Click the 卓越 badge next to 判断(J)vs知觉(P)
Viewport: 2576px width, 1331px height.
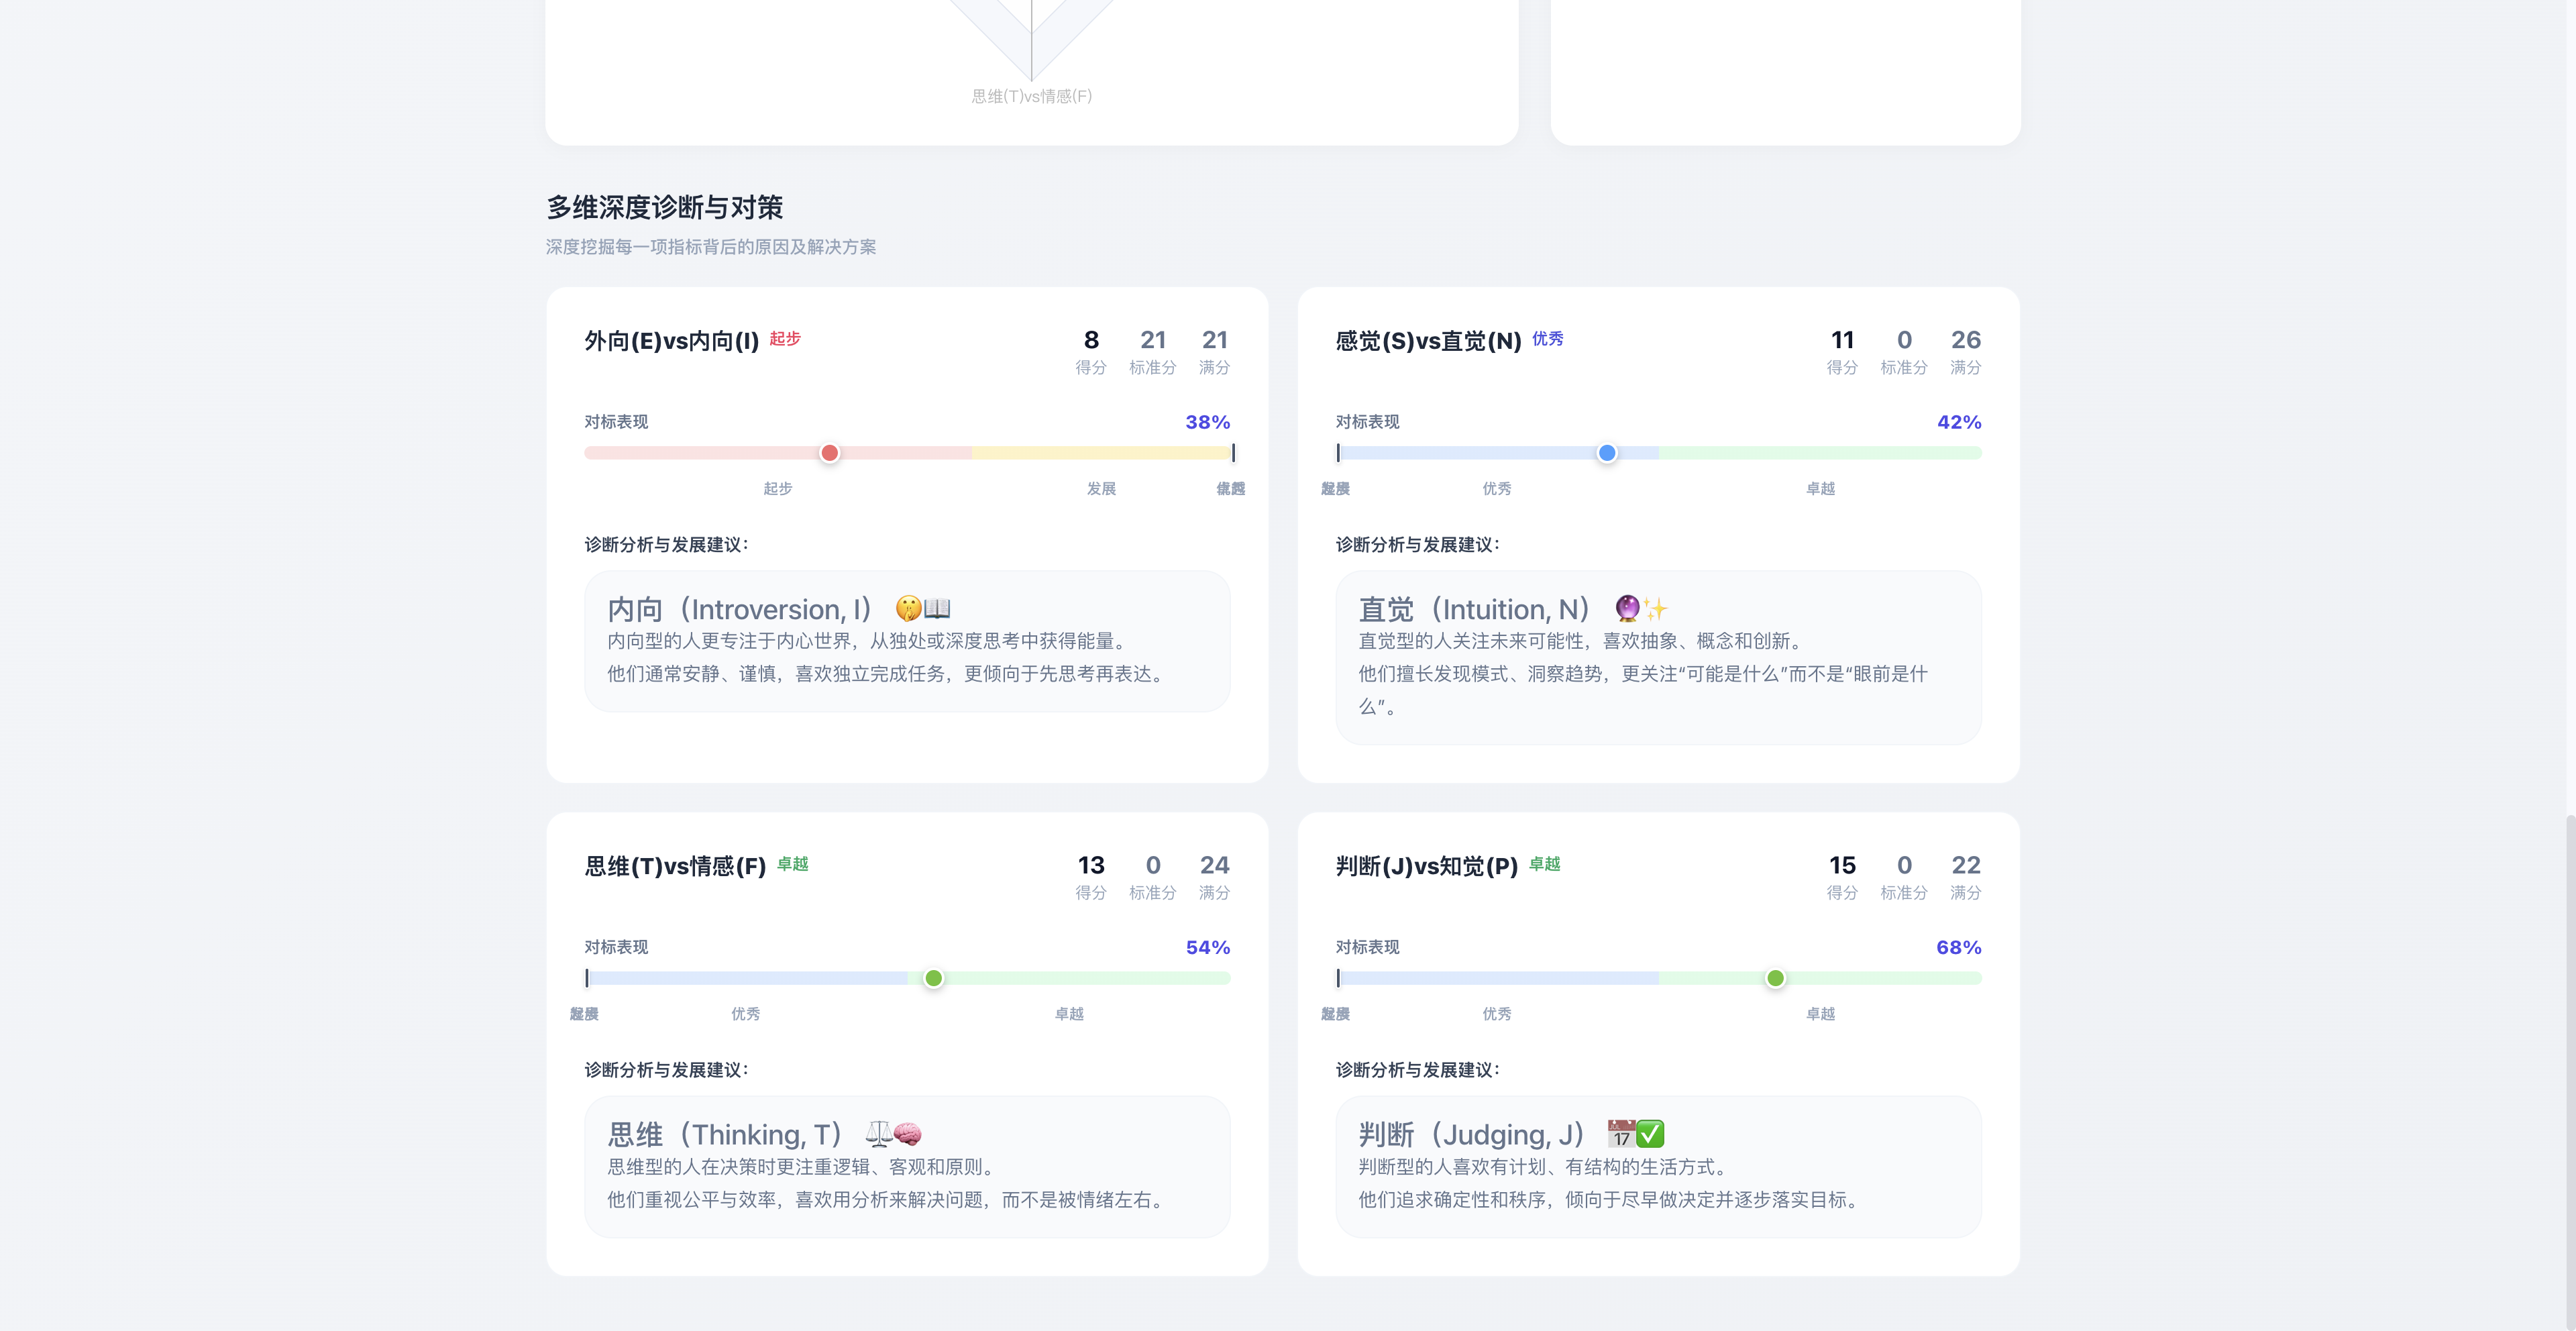(1545, 864)
